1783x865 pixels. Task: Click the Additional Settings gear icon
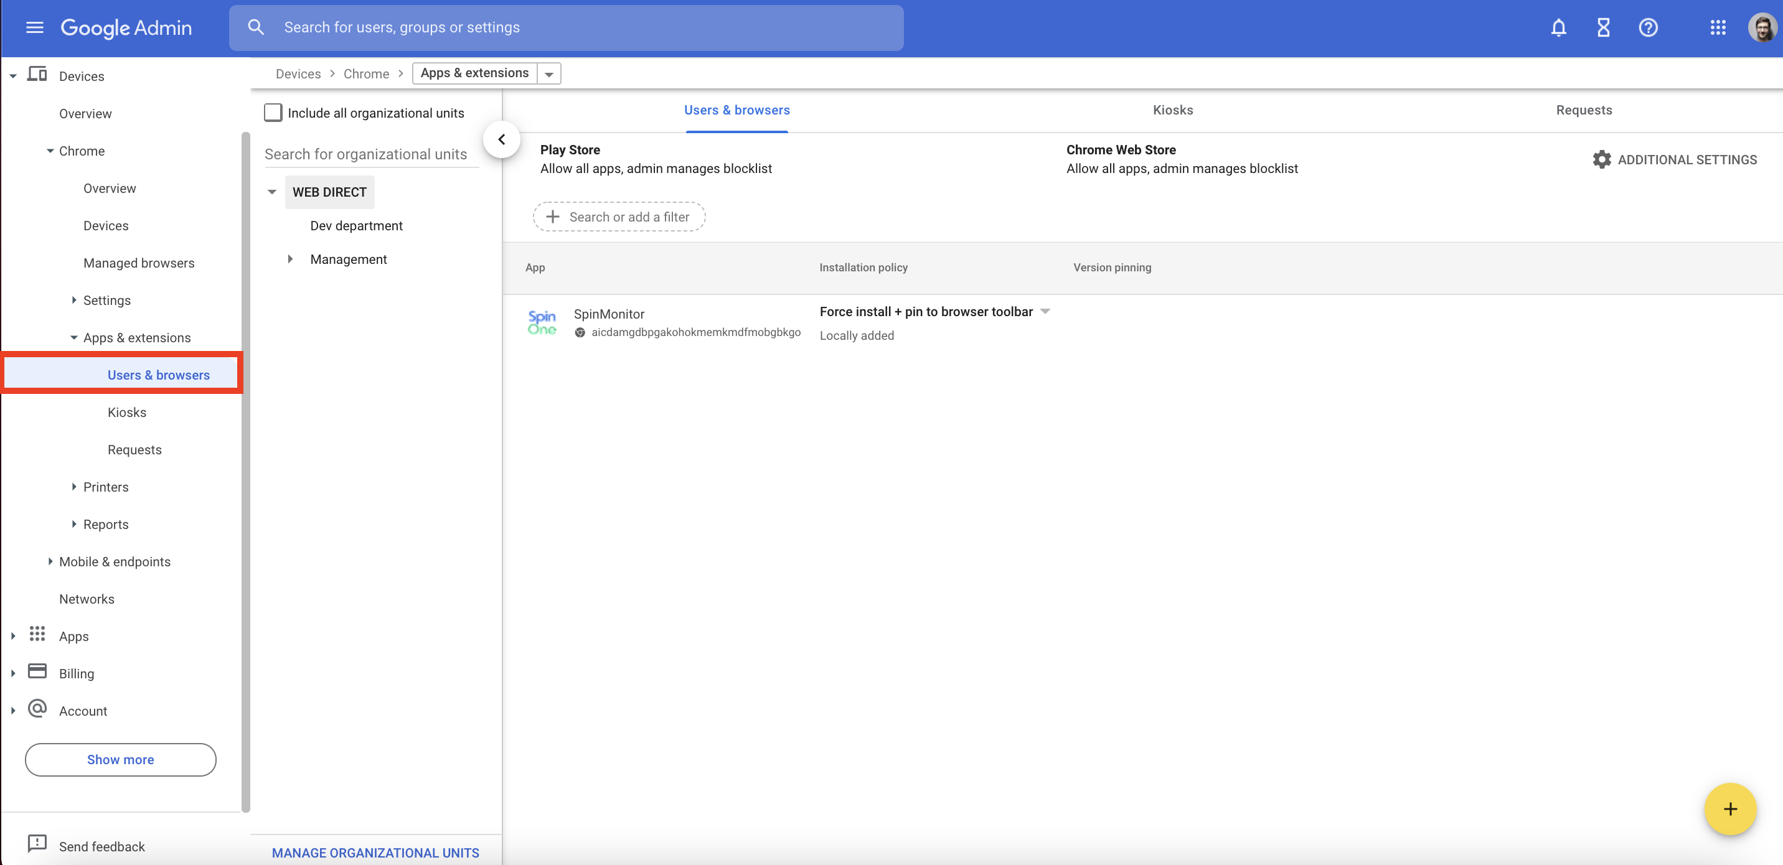1601,160
